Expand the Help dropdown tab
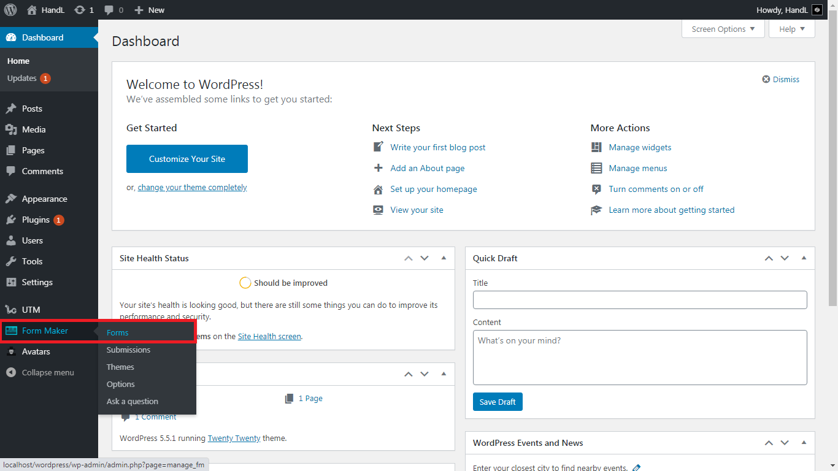838x471 pixels. (791, 29)
